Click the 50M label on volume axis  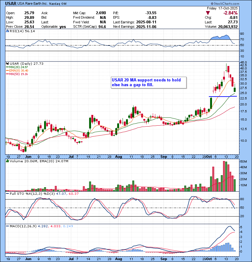point(243,162)
